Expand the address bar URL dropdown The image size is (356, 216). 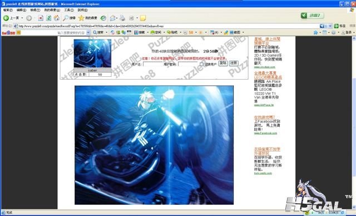330,26
